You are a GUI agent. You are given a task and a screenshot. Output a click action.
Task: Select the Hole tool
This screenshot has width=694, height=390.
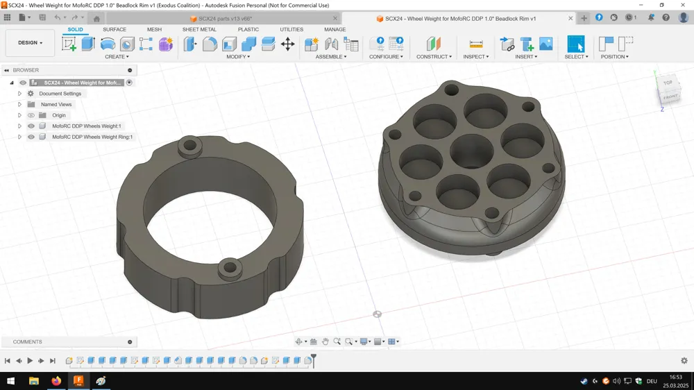point(127,44)
